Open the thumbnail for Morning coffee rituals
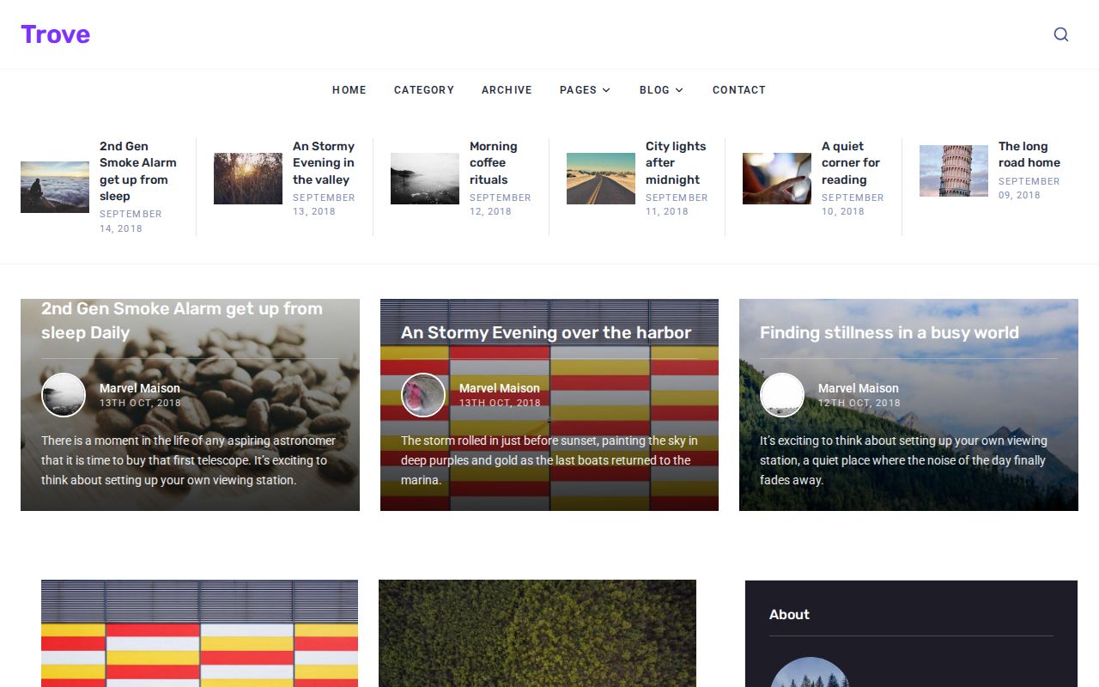Image resolution: width=1099 pixels, height=687 pixels. pos(425,179)
